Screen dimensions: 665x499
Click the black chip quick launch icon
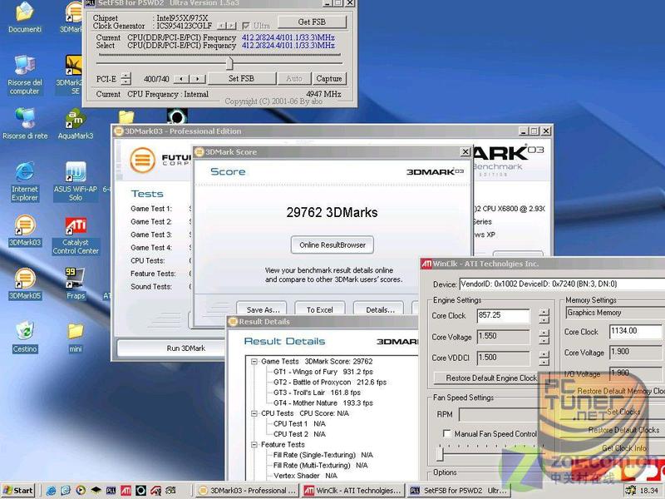click(x=96, y=491)
